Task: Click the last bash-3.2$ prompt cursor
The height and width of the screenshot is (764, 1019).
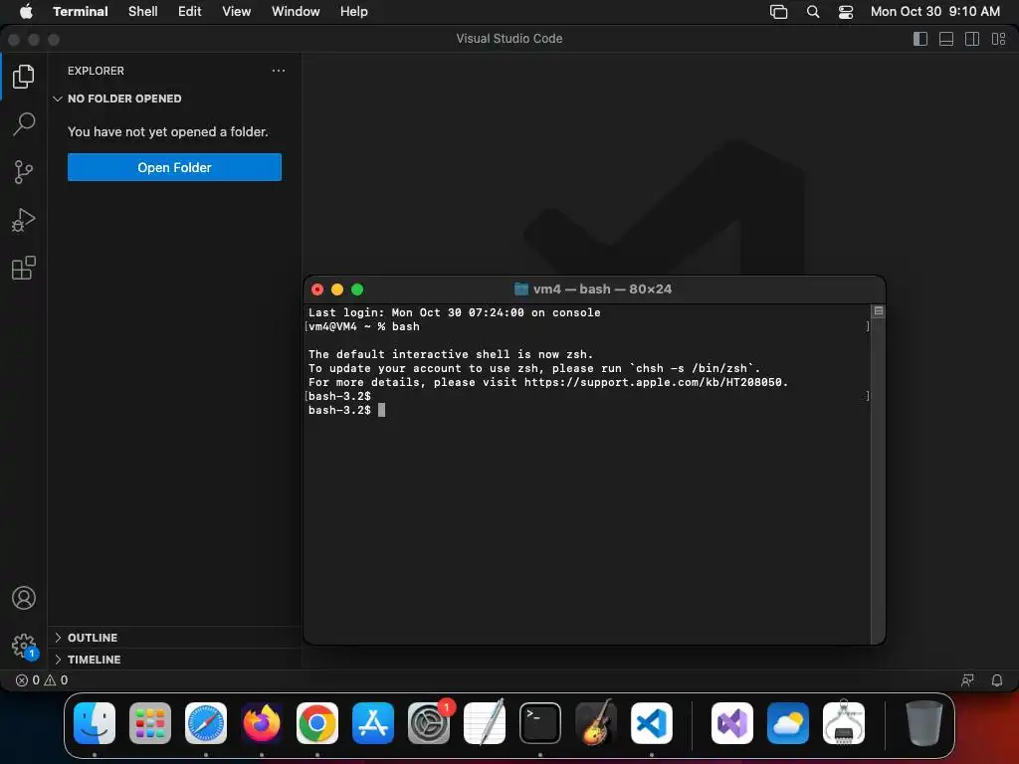Action: tap(381, 410)
